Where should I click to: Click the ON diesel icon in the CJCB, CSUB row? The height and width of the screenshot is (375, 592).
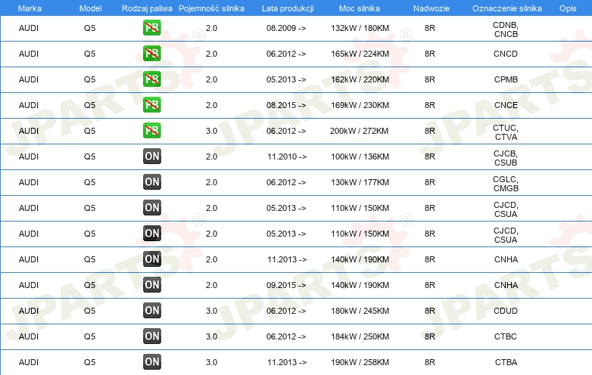tap(151, 156)
